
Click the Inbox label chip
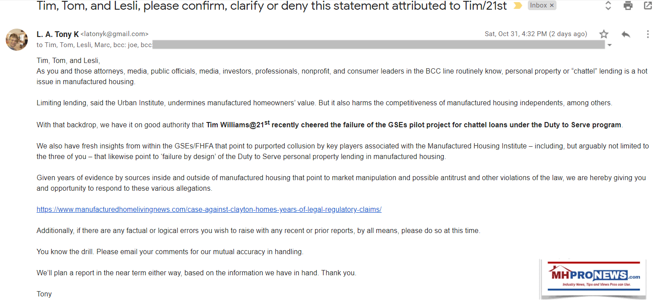538,6
